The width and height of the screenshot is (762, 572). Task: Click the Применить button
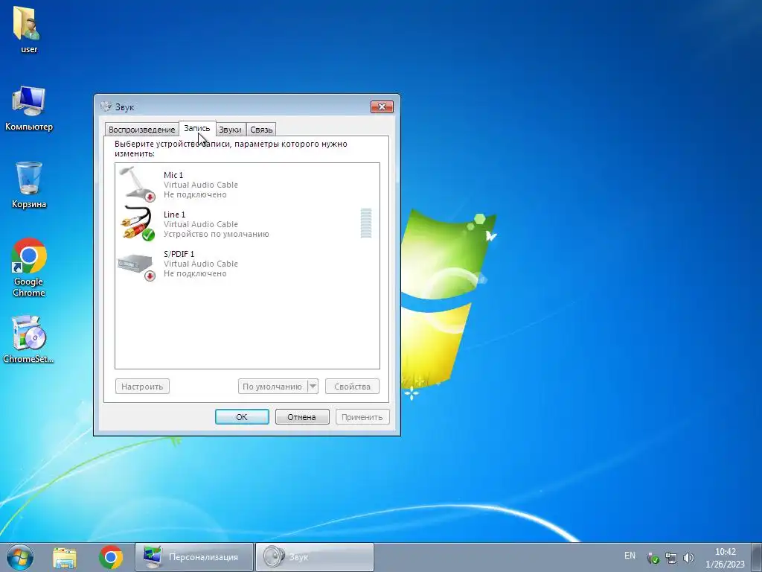(x=362, y=417)
